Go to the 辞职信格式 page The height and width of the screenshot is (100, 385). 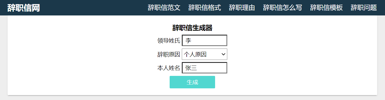(x=205, y=8)
